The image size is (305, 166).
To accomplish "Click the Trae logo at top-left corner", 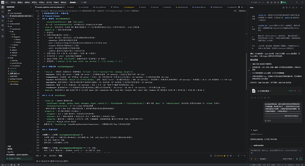I will click(3, 2).
